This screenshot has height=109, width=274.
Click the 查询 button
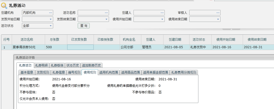(84, 26)
